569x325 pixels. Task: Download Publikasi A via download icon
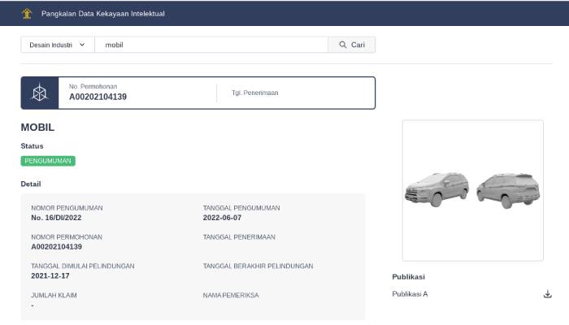pyautogui.click(x=548, y=294)
